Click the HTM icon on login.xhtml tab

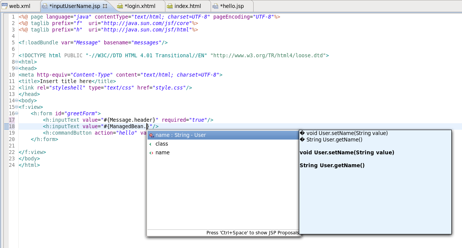click(x=120, y=6)
